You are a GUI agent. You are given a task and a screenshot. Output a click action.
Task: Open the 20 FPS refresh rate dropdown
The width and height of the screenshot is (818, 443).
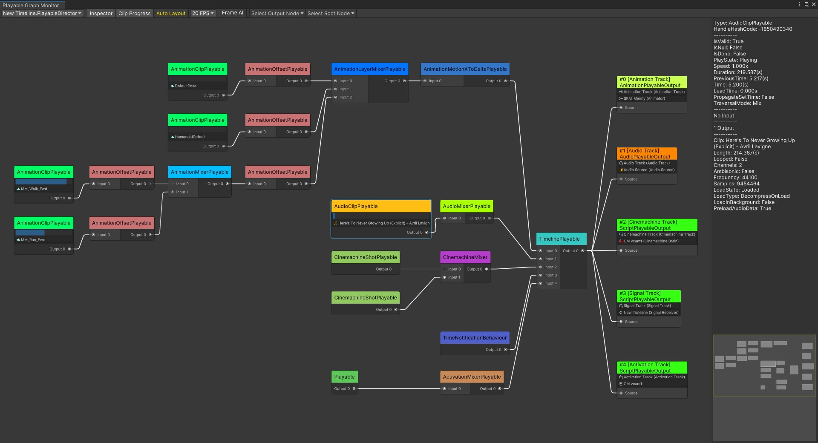coord(203,13)
